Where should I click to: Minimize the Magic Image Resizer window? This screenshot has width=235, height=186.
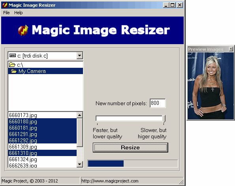point(166,5)
